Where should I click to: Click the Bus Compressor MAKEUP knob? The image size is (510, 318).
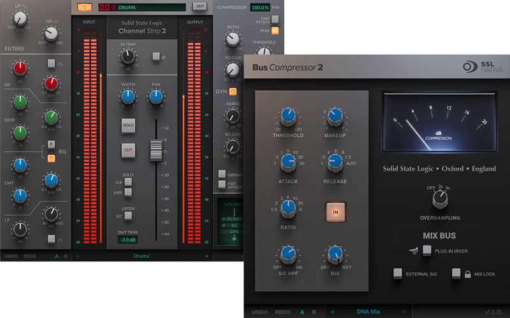coord(335,116)
